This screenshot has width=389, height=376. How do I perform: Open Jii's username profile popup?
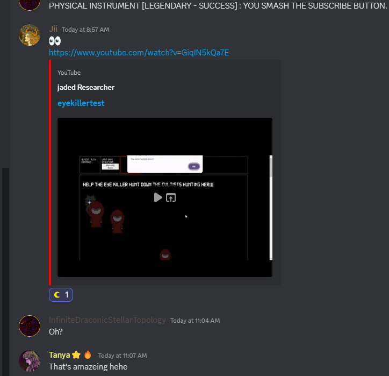53,29
